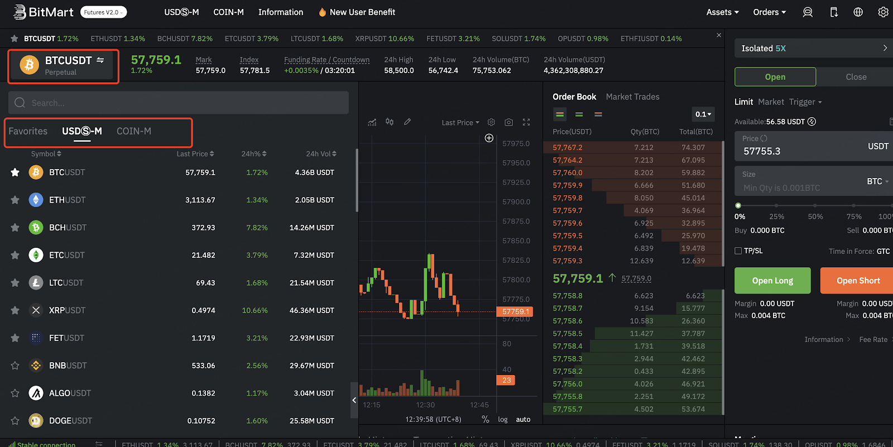Click the DOGEUSDT coin icon
893x447 pixels.
pos(36,421)
